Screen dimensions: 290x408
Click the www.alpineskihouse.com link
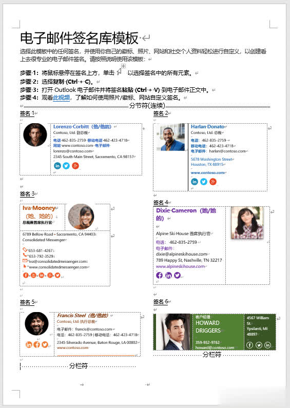pos(180,266)
